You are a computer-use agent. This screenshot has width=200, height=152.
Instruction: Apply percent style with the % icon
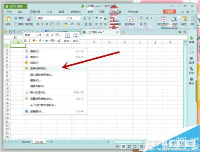(147, 18)
